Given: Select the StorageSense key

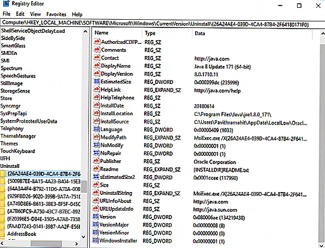Looking at the screenshot, I should (15, 91).
